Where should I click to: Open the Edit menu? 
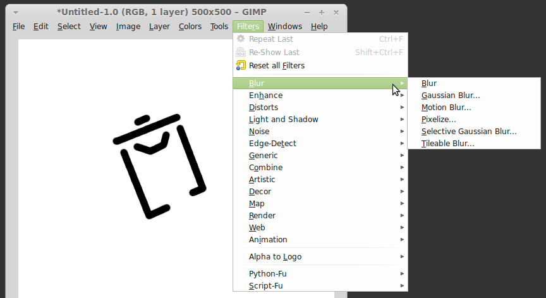click(40, 27)
